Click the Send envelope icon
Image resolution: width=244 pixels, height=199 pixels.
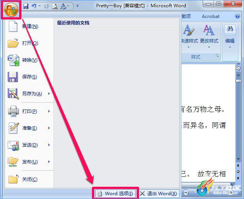[x=13, y=145]
